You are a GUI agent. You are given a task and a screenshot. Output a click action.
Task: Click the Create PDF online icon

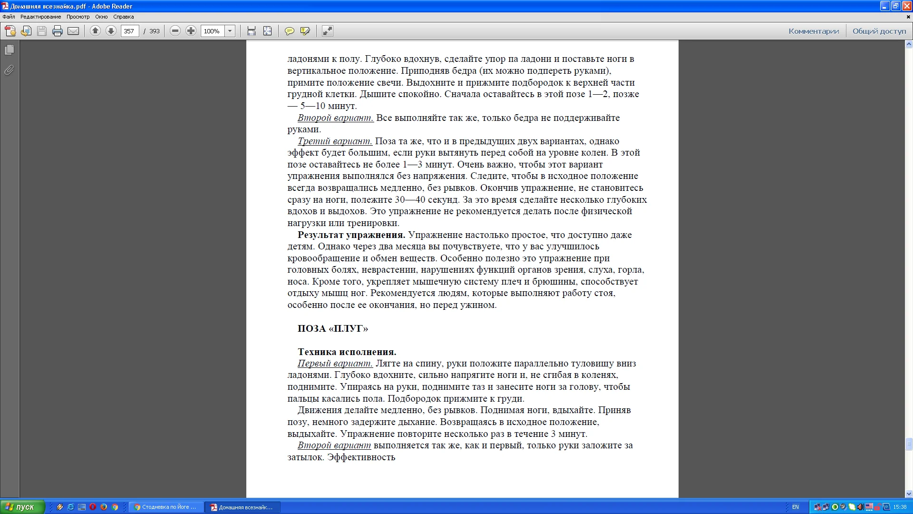click(10, 31)
